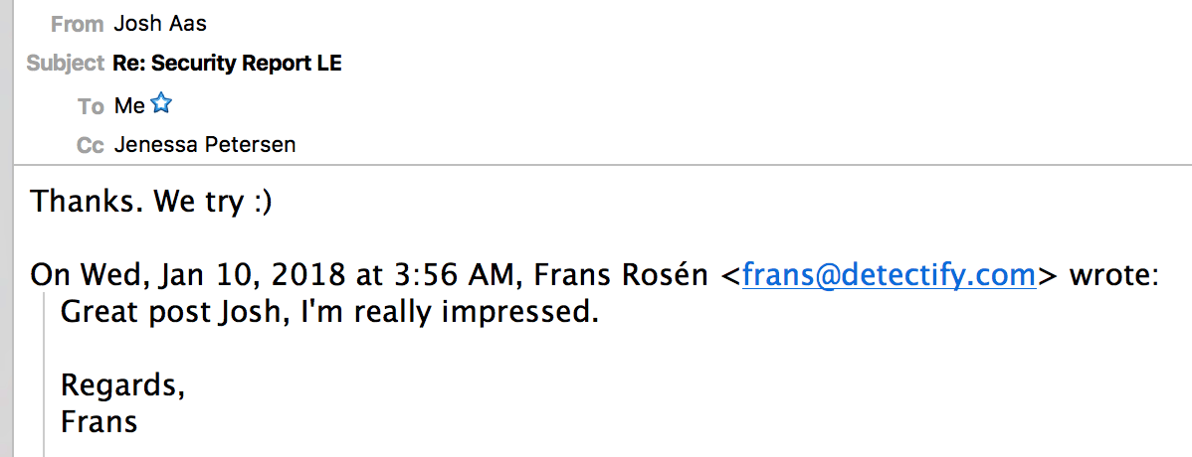Click the From header label
The width and height of the screenshot is (1192, 457).
pos(77,24)
